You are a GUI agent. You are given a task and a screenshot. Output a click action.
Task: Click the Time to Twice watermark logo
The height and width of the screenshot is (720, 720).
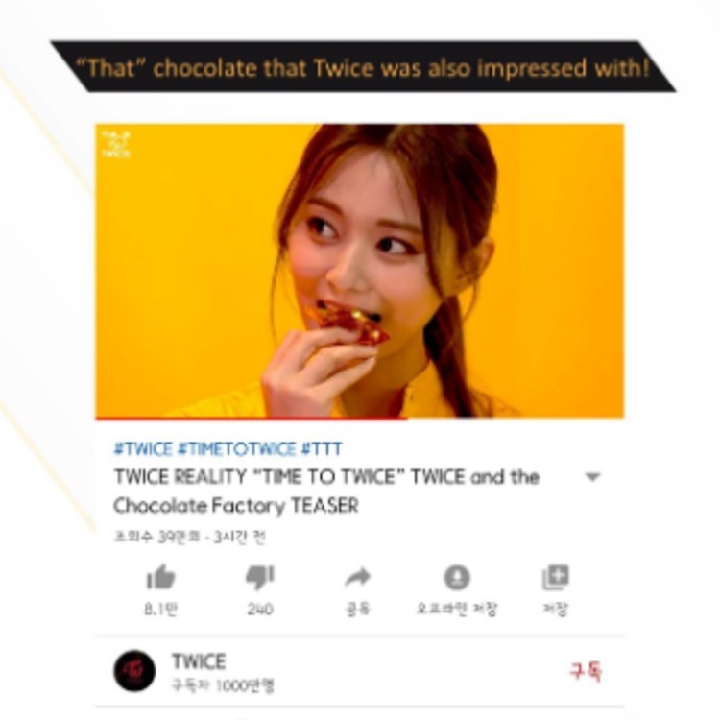point(116,144)
